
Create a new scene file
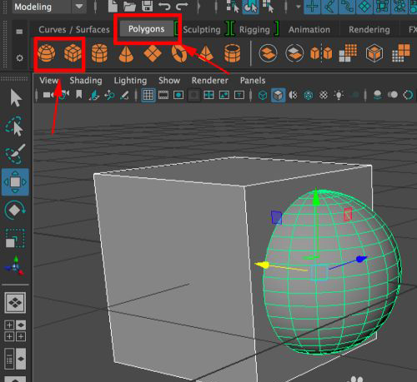click(113, 6)
